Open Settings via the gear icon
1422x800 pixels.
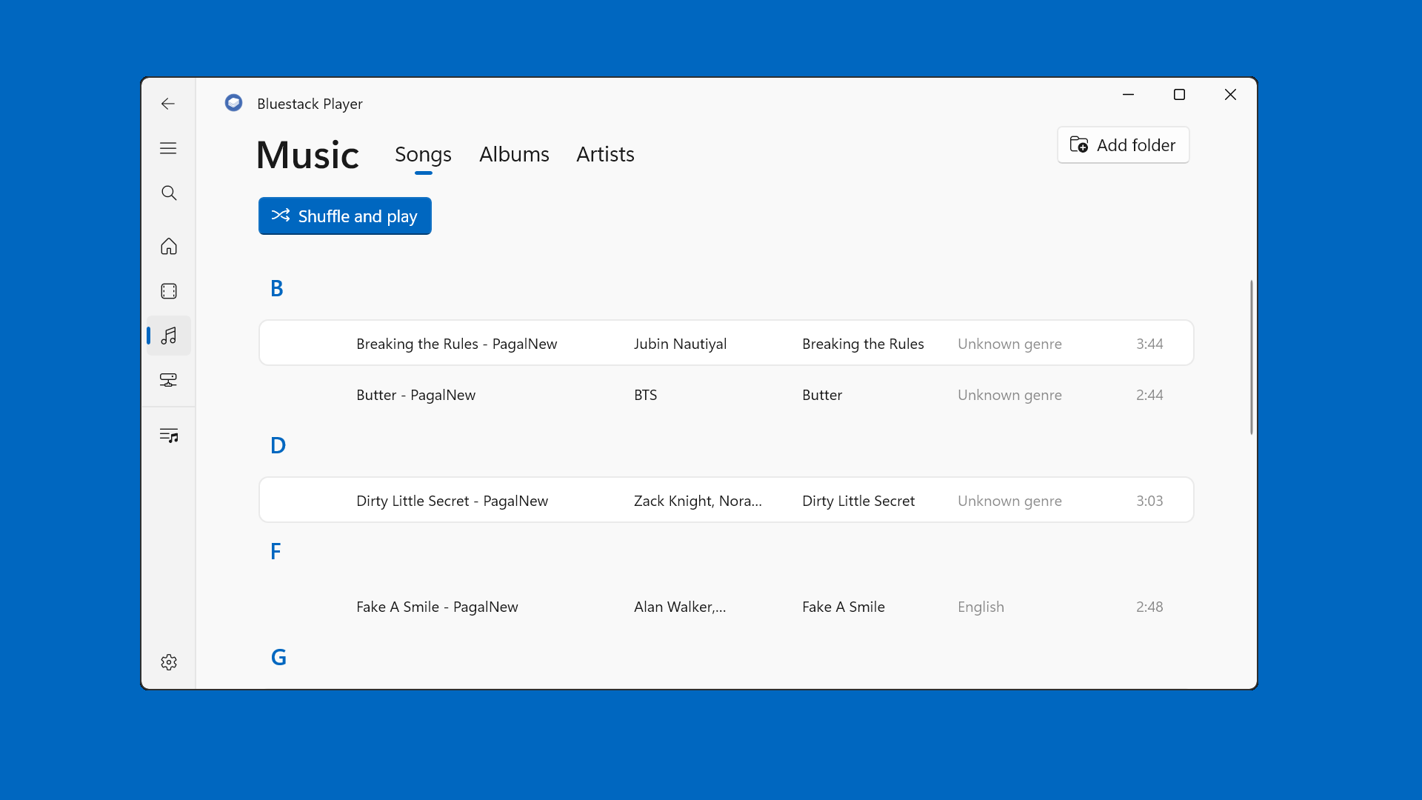pos(169,662)
